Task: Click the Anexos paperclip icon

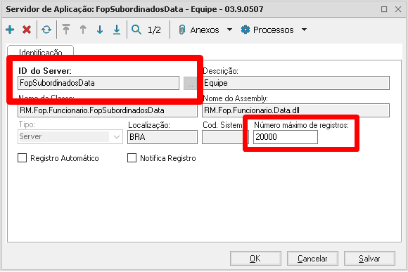Action: (182, 30)
